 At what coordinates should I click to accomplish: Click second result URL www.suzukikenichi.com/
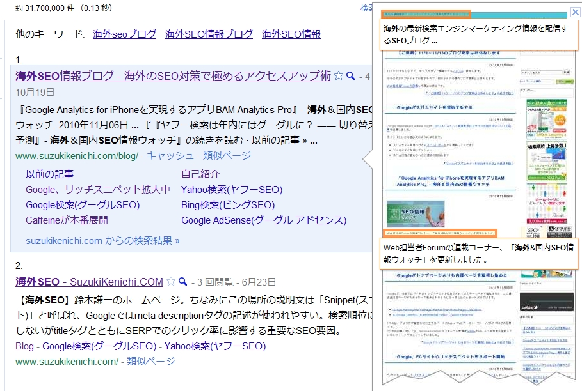point(67,362)
